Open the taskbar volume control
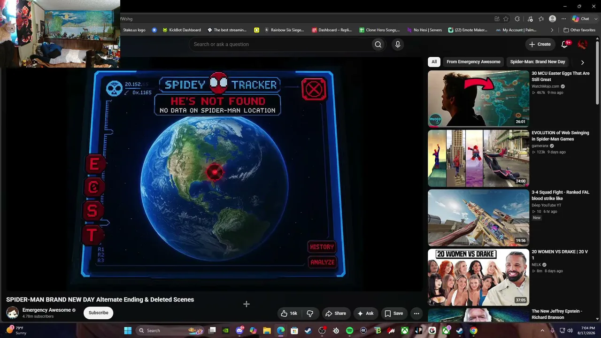601x338 pixels. (x=570, y=330)
